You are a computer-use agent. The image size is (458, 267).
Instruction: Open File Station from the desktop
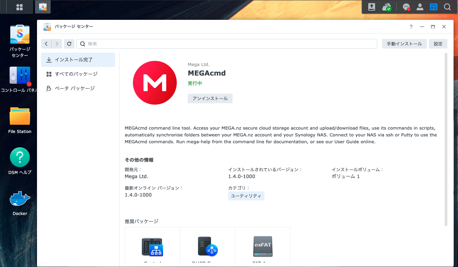20,115
